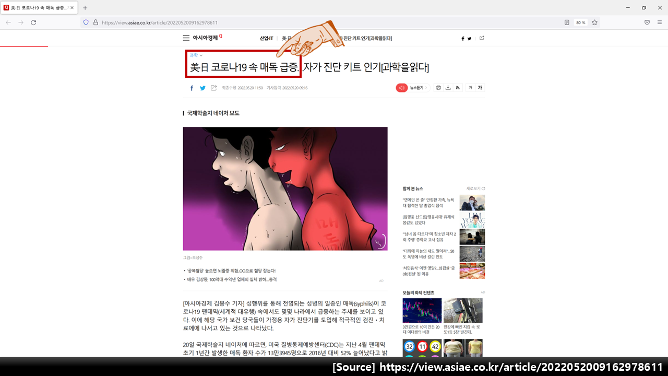This screenshot has width=668, height=376.
Task: Open share icon in sticky header
Action: [482, 38]
